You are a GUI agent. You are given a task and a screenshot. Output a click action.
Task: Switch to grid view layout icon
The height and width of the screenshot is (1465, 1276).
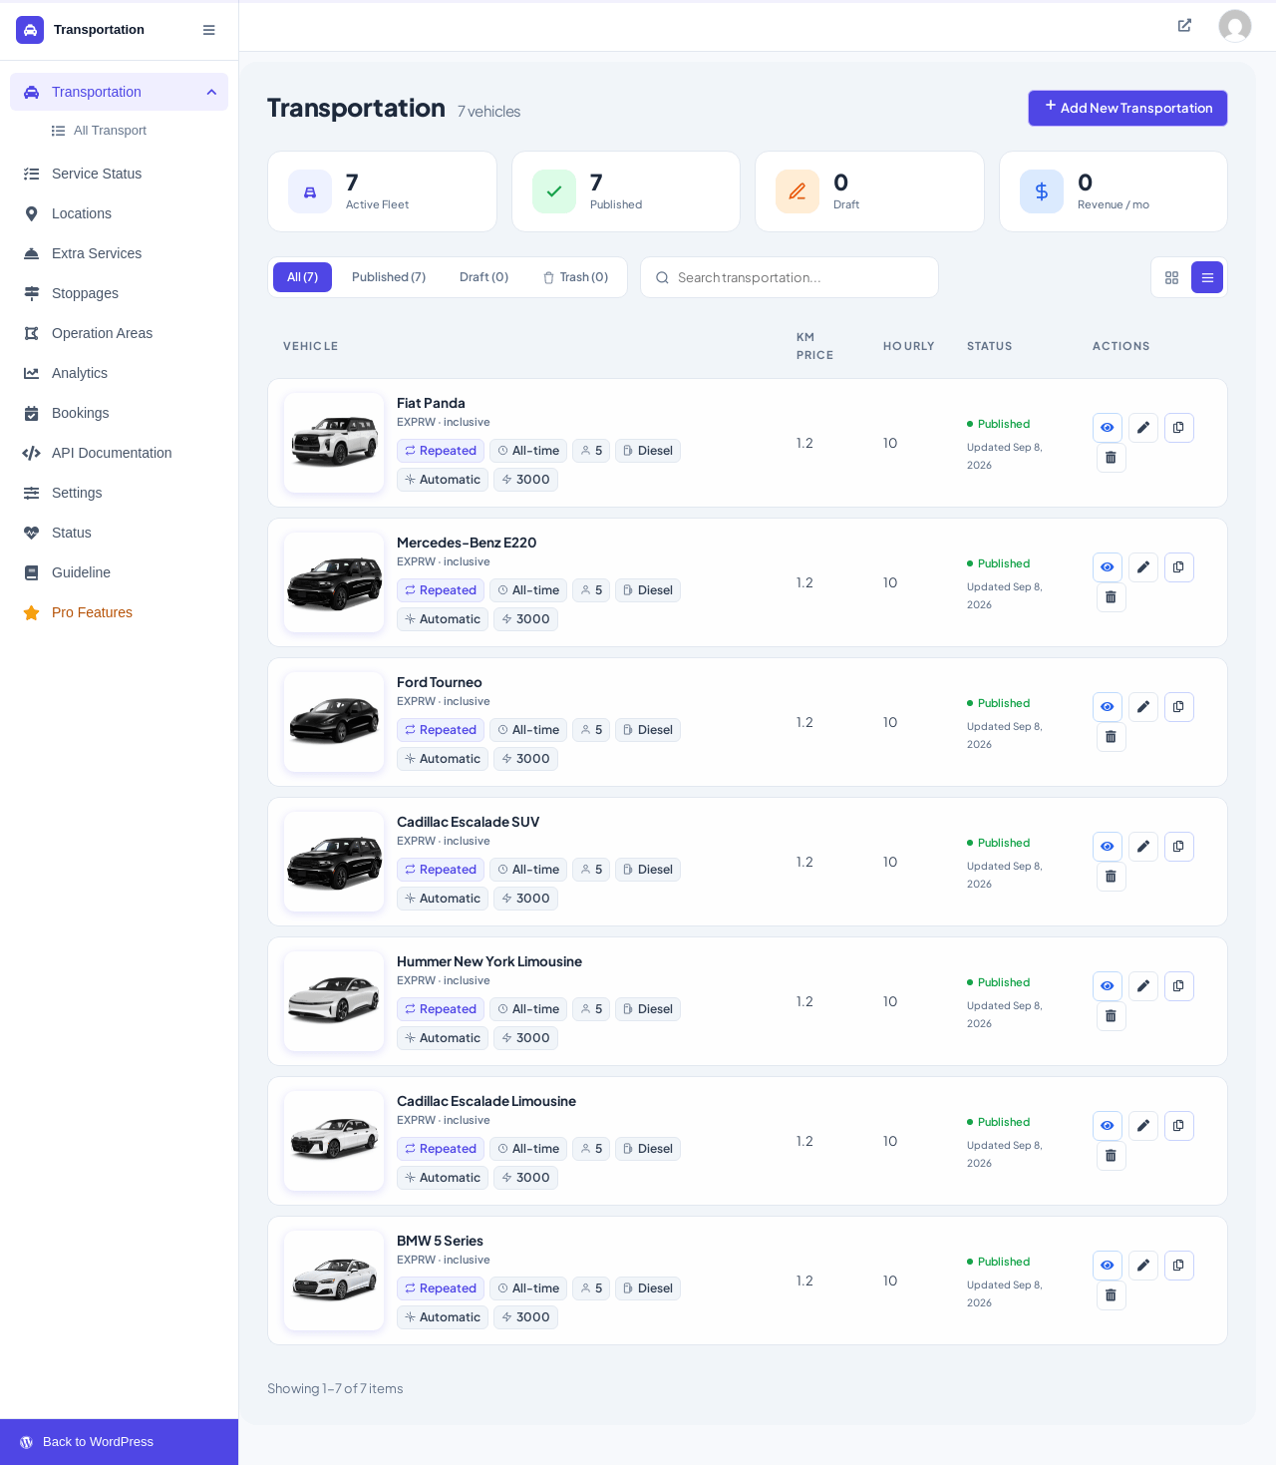coord(1172,277)
